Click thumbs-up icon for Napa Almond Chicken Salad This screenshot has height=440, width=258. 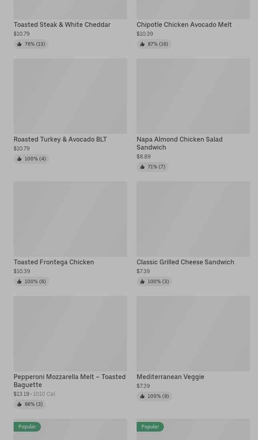[142, 167]
